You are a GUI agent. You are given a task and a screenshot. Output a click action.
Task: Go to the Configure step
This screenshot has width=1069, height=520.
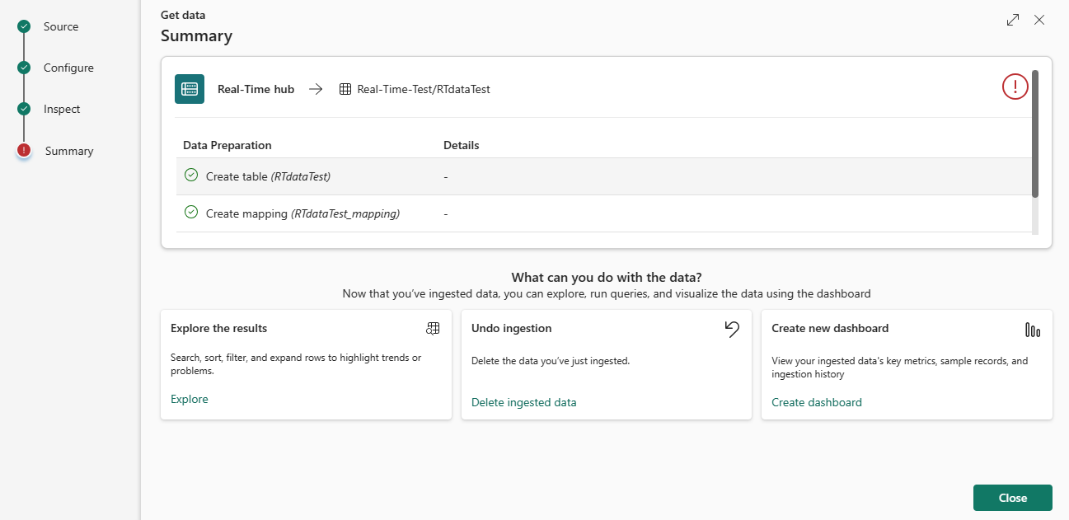pyautogui.click(x=68, y=68)
